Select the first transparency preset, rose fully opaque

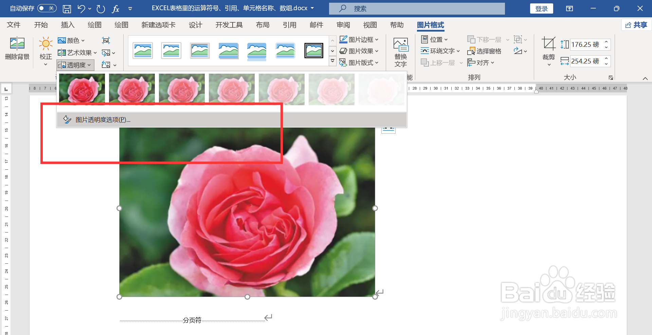[x=82, y=89]
